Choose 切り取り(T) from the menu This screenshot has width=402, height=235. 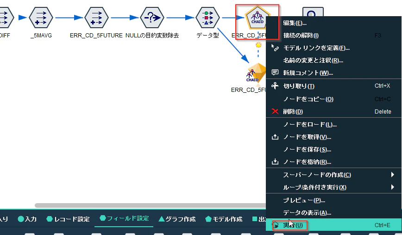pos(334,86)
